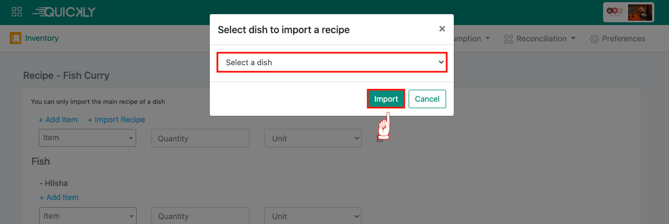Close the import recipe dialog

[x=442, y=29]
